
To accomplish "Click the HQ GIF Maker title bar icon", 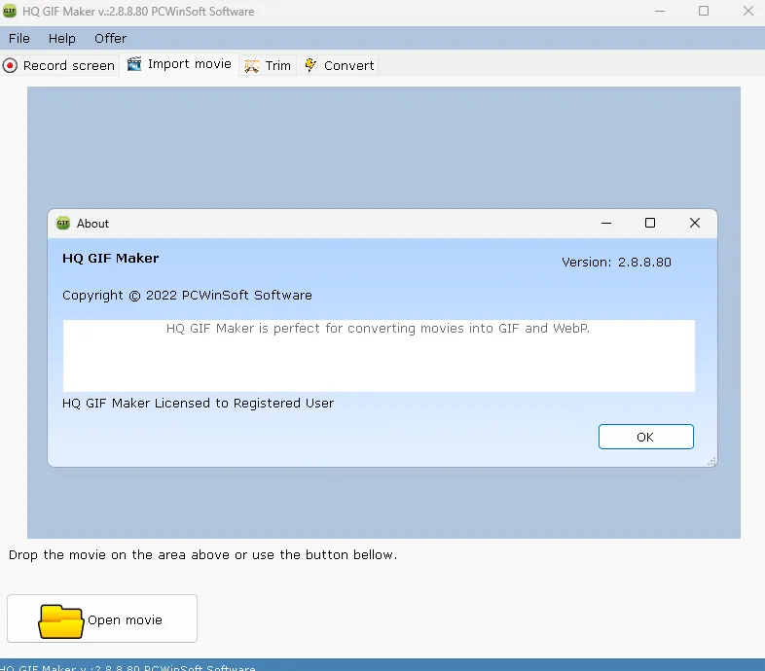I will coord(11,12).
